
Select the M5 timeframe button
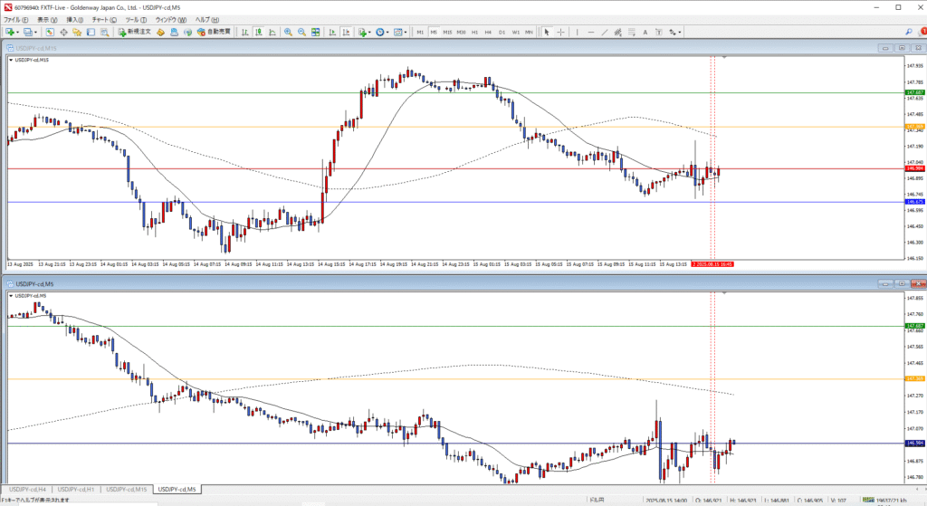[x=434, y=32]
